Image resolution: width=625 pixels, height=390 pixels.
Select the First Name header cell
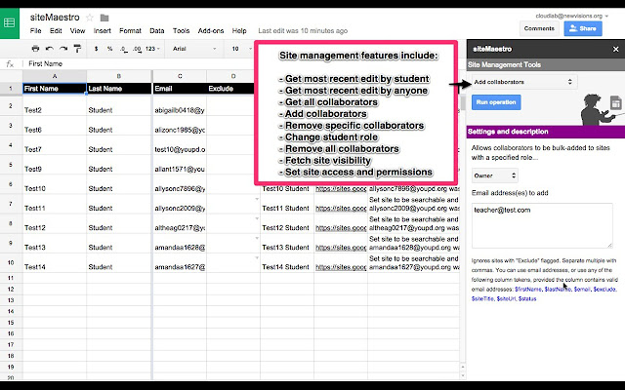click(x=55, y=89)
